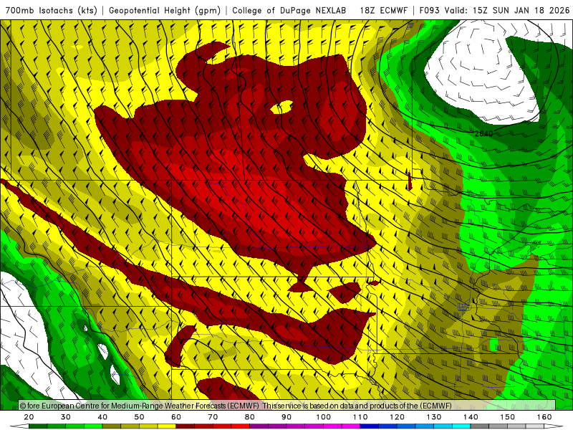573x430 pixels.
Task: Click the 150 legend value
Action: point(508,417)
